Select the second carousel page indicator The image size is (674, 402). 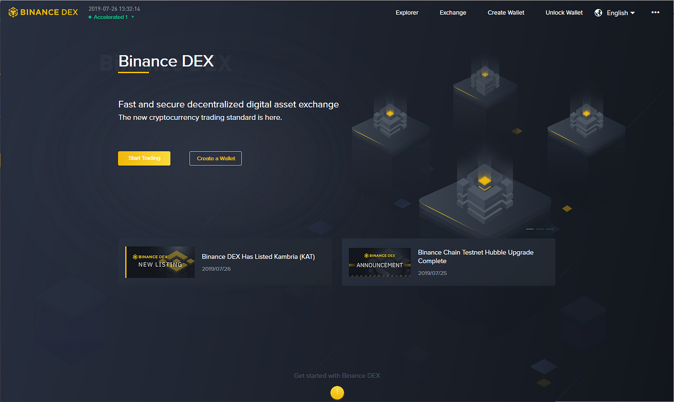[540, 229]
